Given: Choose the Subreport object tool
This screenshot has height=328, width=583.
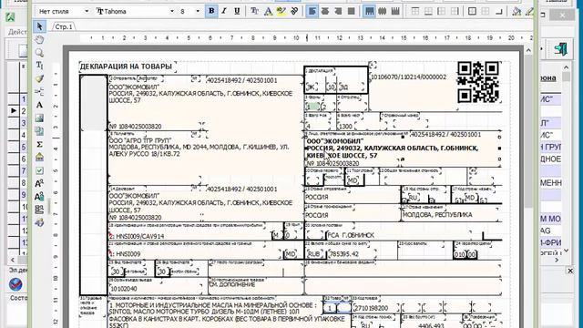Looking at the screenshot, I should click(39, 131).
